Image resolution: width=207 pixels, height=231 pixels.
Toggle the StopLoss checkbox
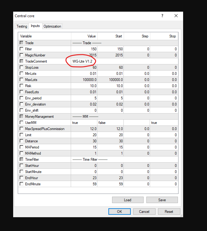tap(21, 67)
